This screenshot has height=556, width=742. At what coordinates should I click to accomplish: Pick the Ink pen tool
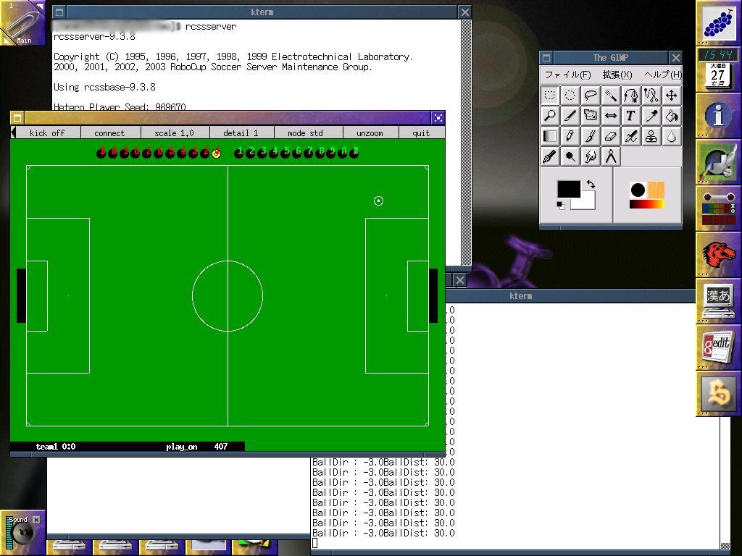pyautogui.click(x=549, y=156)
